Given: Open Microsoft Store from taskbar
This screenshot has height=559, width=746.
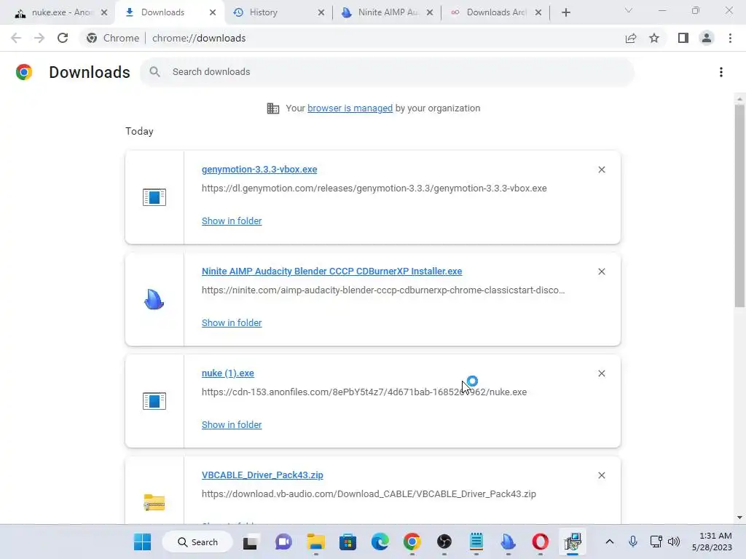Looking at the screenshot, I should (x=348, y=542).
